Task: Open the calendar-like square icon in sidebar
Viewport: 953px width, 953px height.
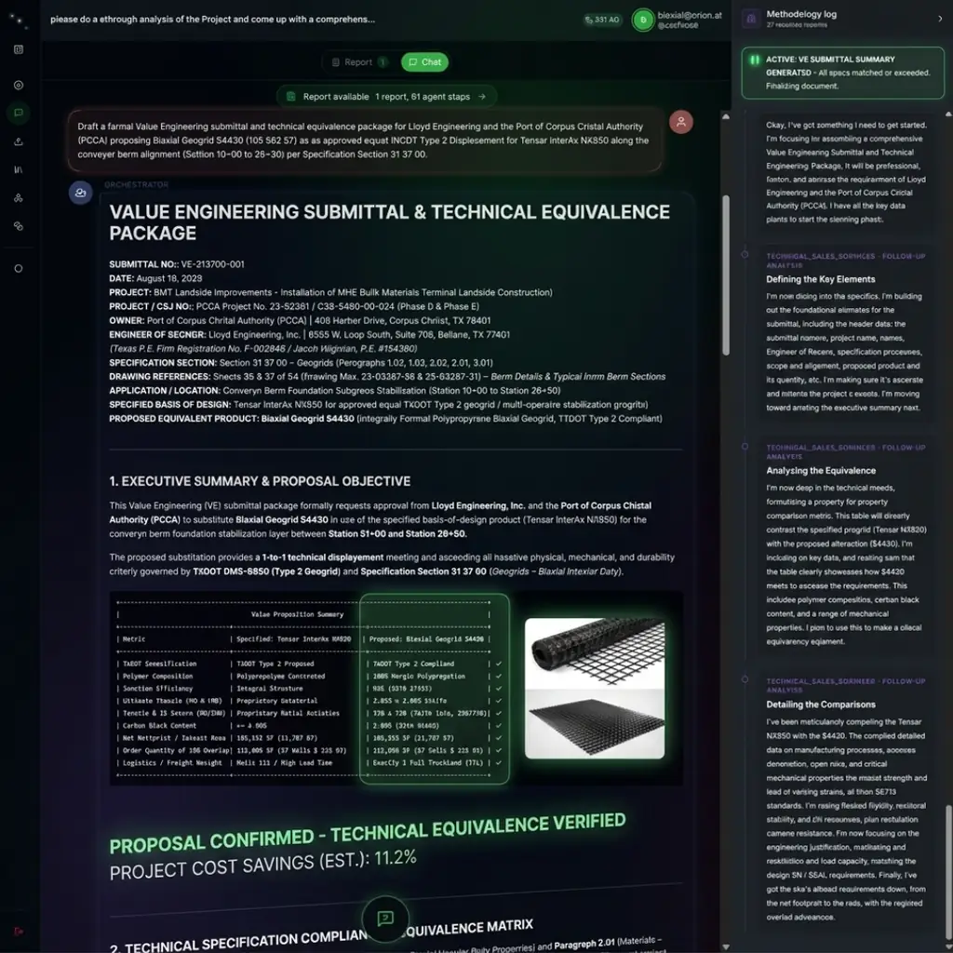Action: coord(19,50)
